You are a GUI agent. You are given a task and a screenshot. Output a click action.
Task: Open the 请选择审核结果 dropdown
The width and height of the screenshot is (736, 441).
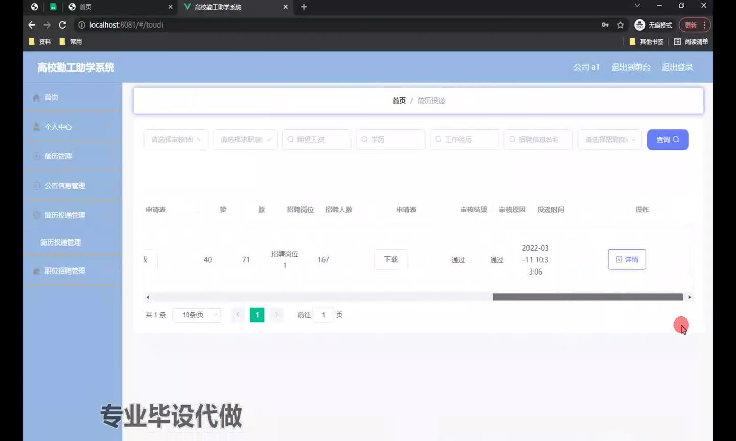(x=175, y=139)
